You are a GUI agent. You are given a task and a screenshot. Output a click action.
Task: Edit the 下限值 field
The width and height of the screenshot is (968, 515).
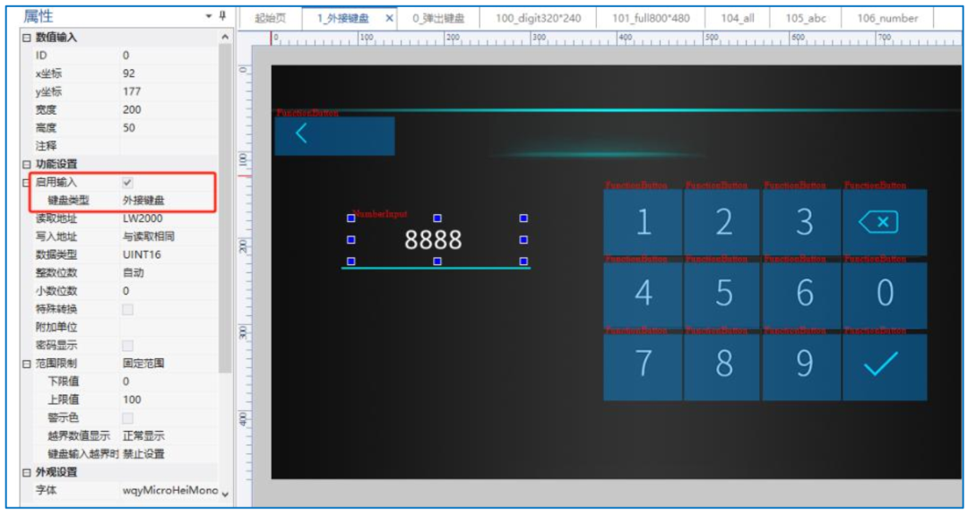pyautogui.click(x=168, y=382)
